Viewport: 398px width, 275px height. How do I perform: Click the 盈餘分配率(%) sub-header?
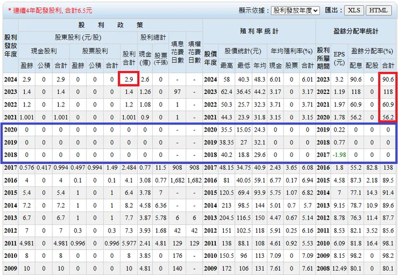click(372, 51)
